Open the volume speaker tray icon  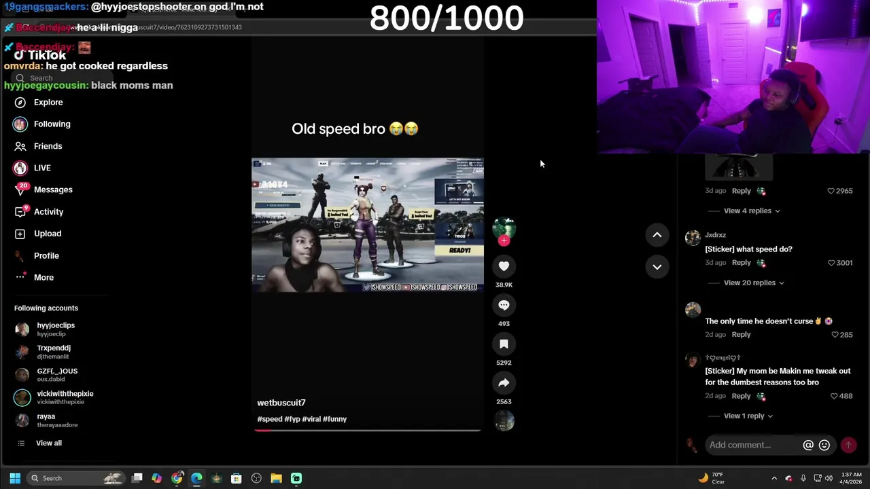tap(829, 478)
